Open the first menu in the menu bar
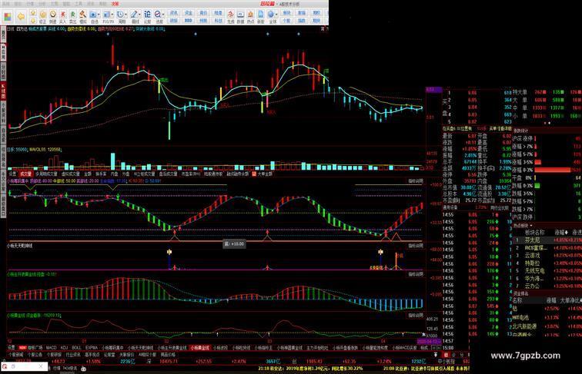Viewport: 582px width, 374px height. click(x=5, y=4)
